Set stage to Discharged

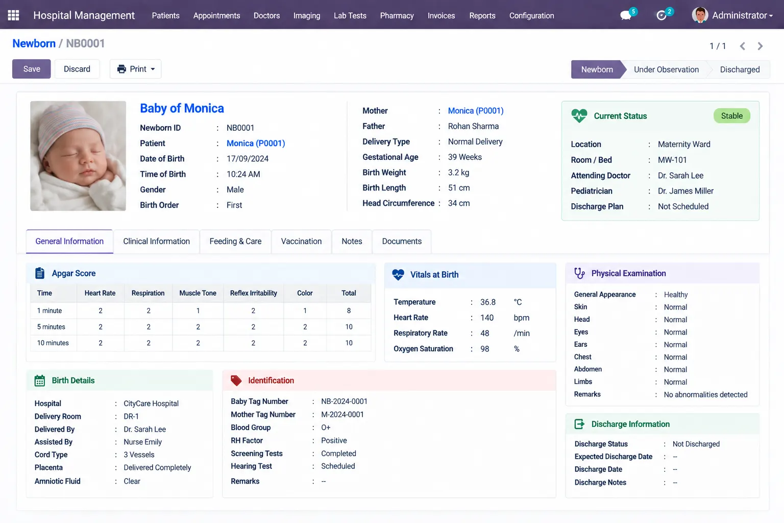[x=740, y=69]
